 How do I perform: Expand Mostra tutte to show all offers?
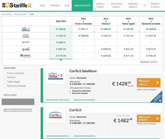point(149,62)
